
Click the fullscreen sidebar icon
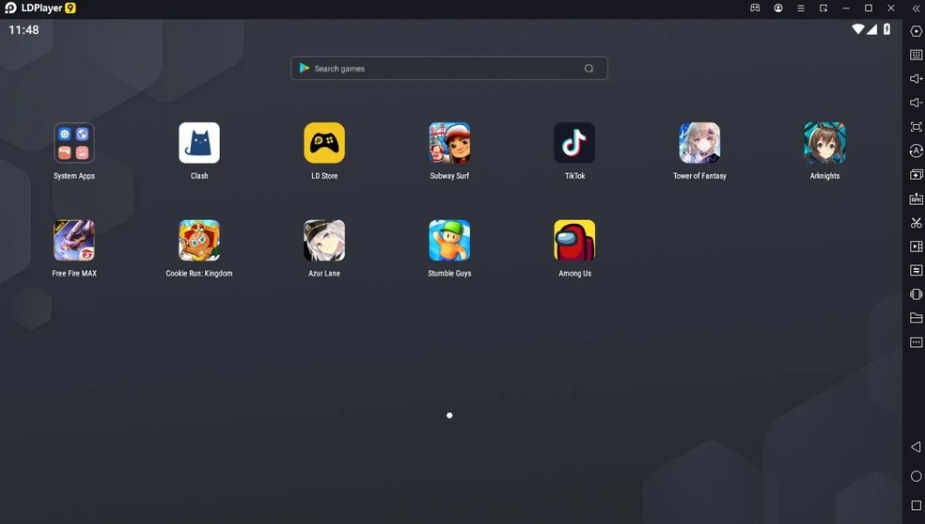916,127
